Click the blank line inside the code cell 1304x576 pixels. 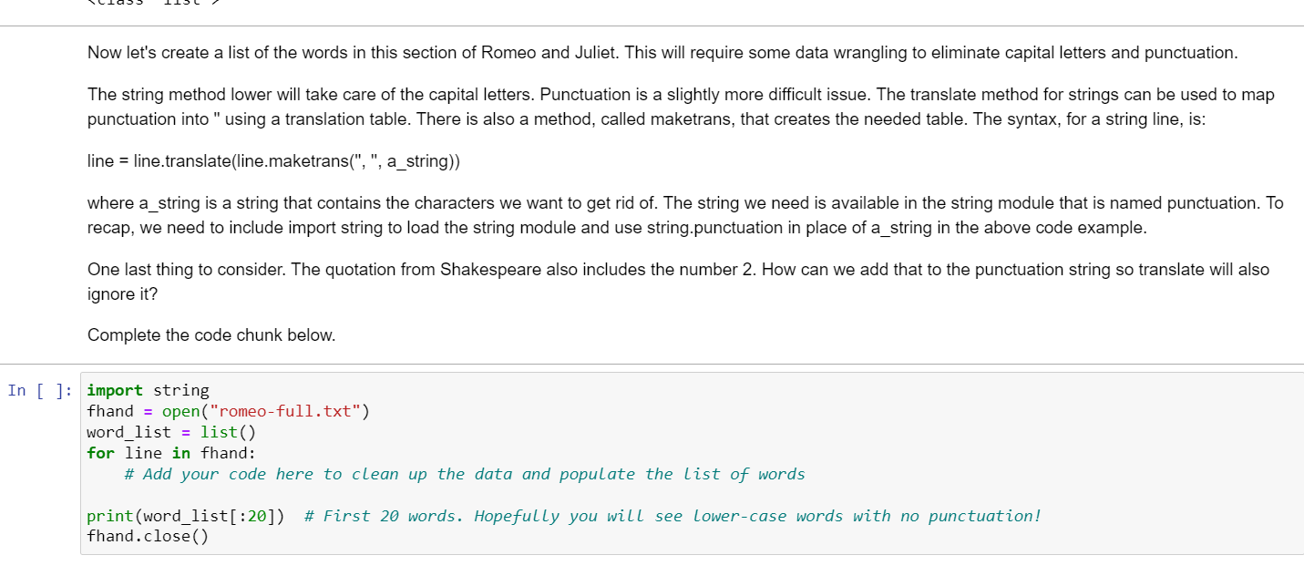click(x=273, y=494)
